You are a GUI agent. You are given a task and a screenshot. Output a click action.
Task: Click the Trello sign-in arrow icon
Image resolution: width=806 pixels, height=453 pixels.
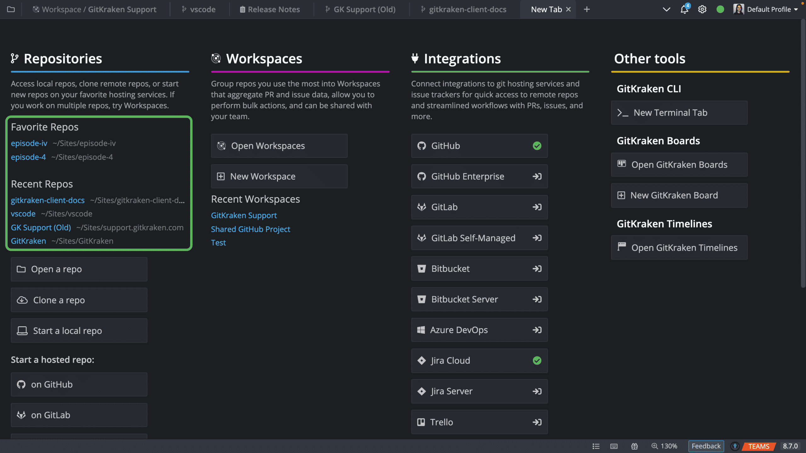point(537,422)
